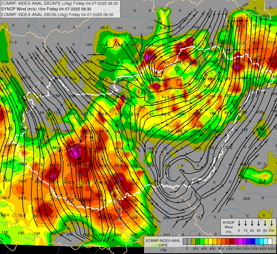Click the map value '75.9'
The image size is (277, 254).
[22, 215]
